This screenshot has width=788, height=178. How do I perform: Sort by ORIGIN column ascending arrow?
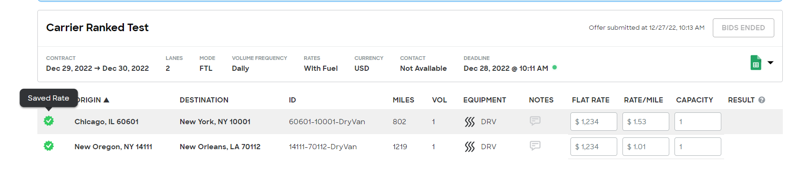(106, 100)
